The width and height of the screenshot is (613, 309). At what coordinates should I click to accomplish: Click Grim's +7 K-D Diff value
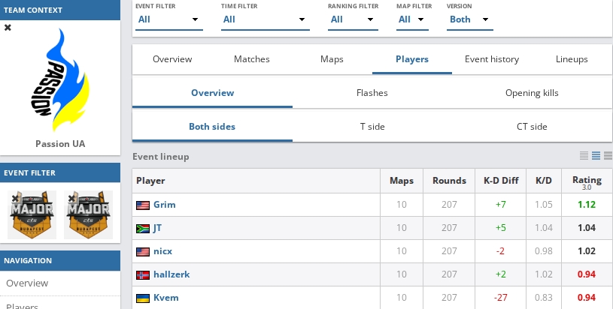[x=500, y=205]
